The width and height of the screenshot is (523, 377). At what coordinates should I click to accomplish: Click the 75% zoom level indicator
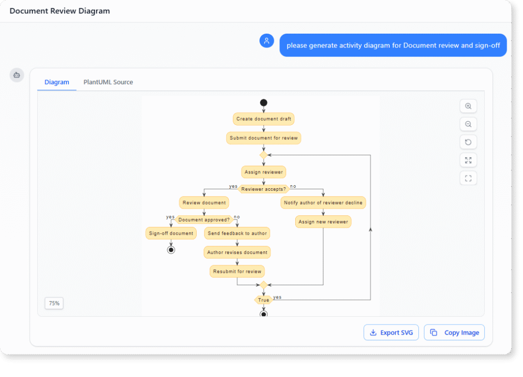coord(54,303)
